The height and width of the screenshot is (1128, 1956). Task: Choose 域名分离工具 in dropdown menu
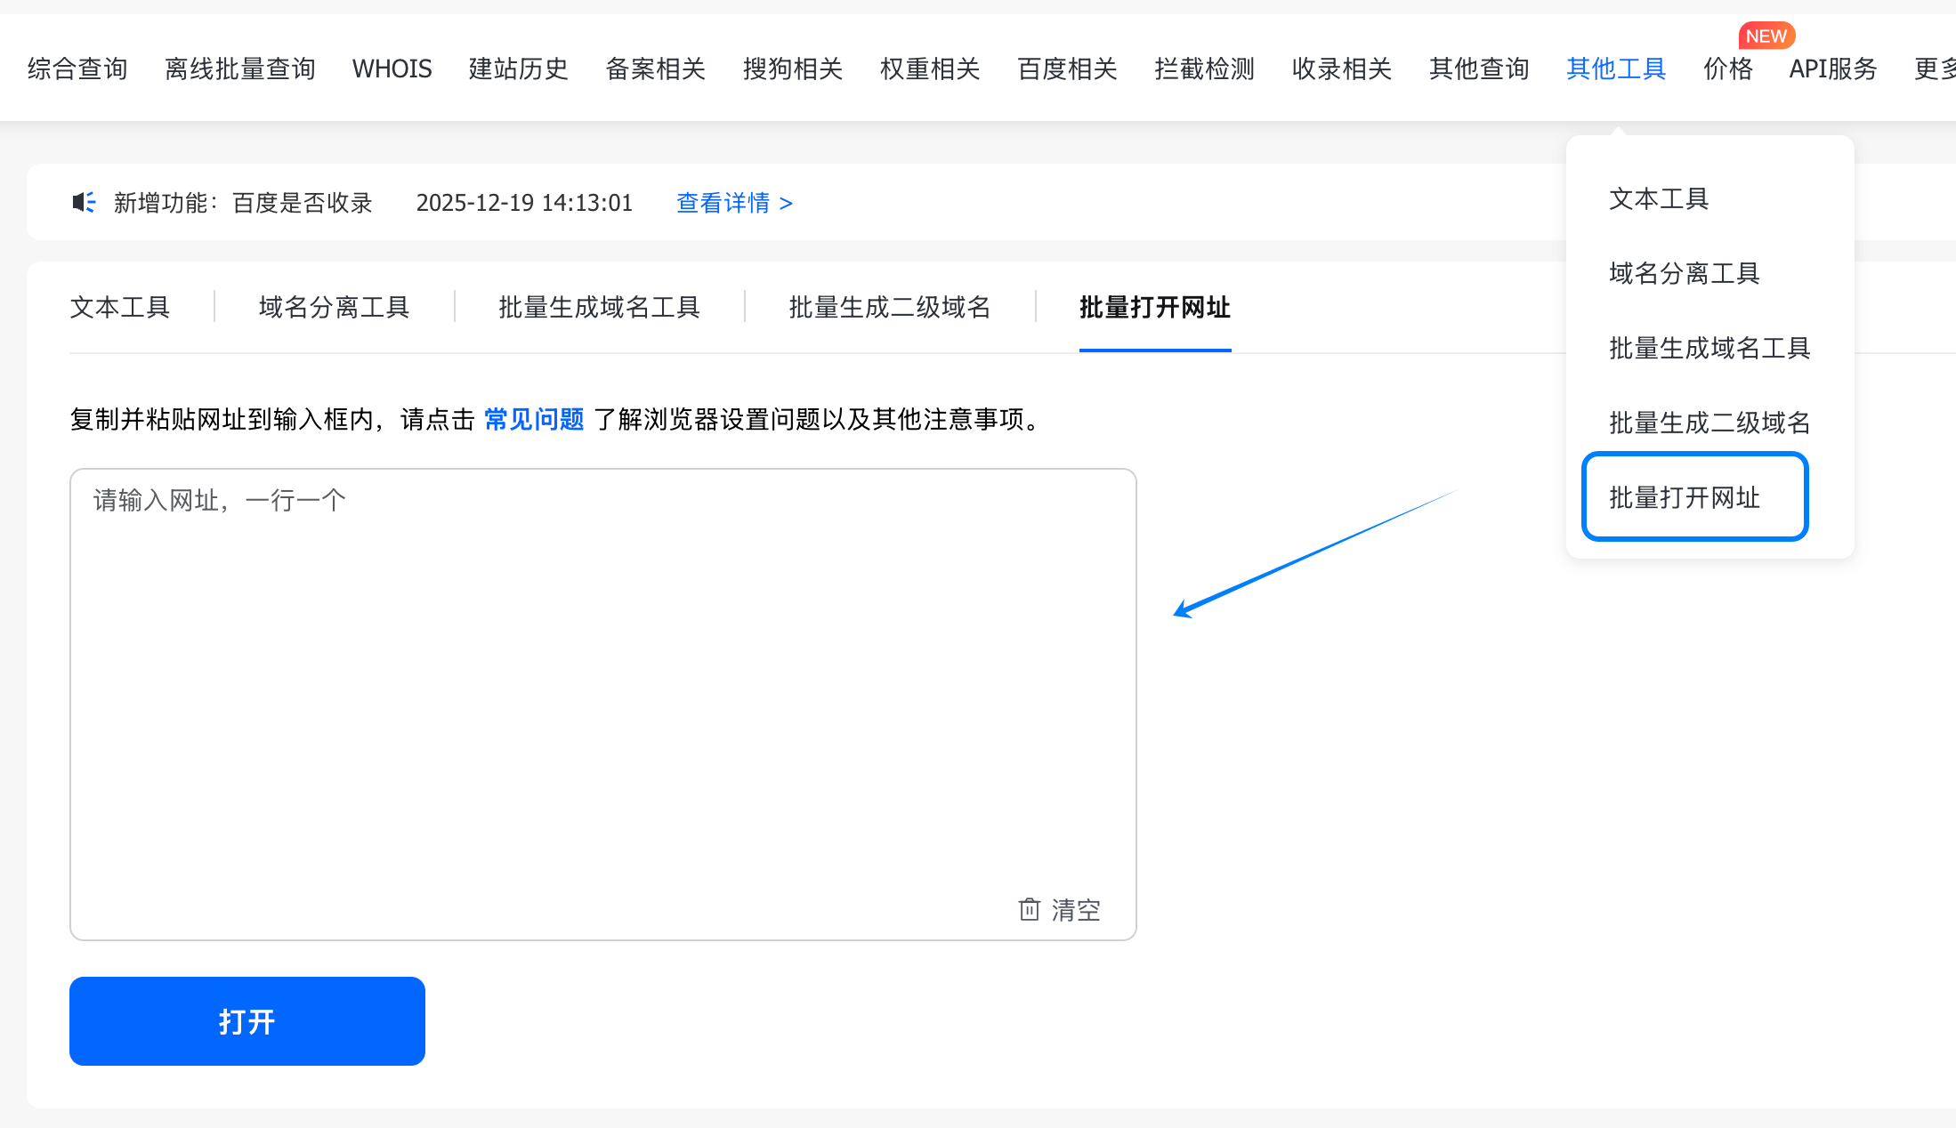tap(1685, 273)
